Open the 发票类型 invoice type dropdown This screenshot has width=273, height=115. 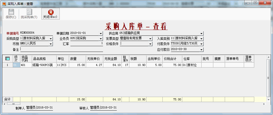[x=151, y=39]
